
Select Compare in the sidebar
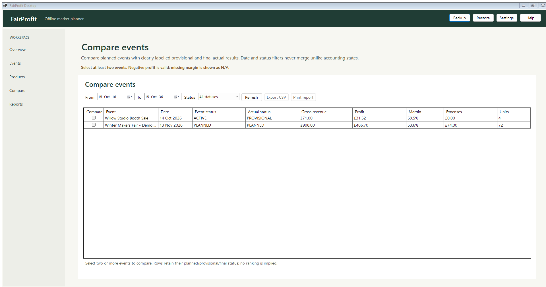pyautogui.click(x=17, y=90)
